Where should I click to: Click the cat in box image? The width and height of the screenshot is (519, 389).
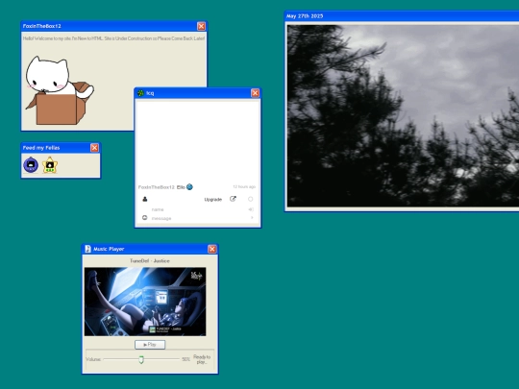[60, 90]
